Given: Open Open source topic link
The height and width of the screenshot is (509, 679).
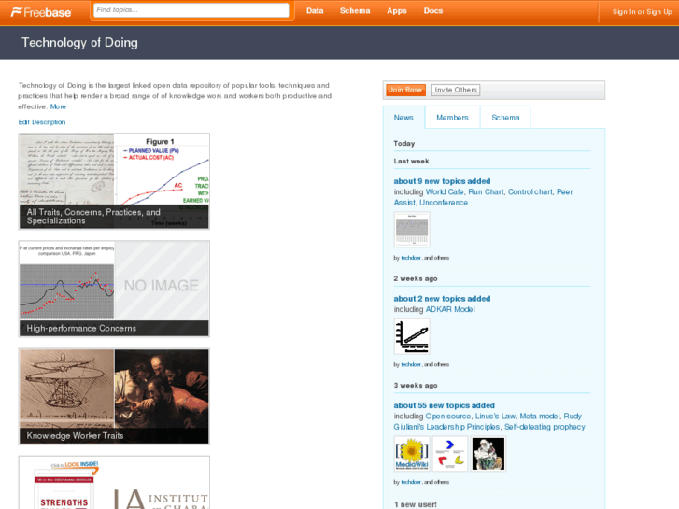Looking at the screenshot, I should point(447,417).
